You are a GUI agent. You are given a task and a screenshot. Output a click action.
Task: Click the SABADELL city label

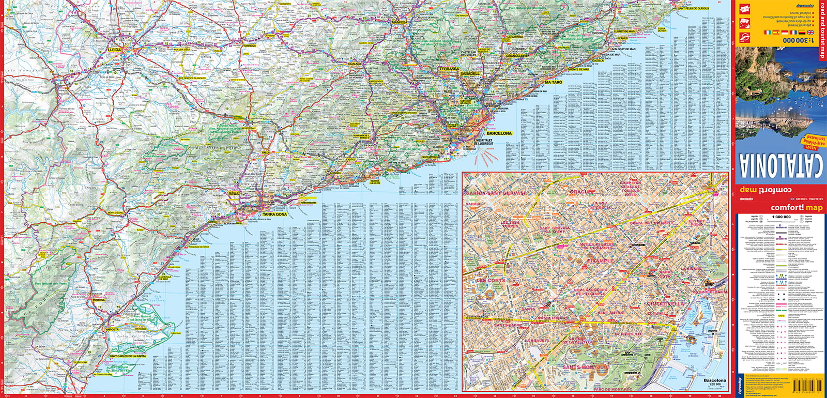coord(470,74)
